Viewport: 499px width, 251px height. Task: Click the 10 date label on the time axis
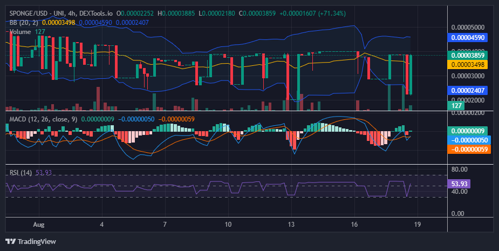coord(228,225)
